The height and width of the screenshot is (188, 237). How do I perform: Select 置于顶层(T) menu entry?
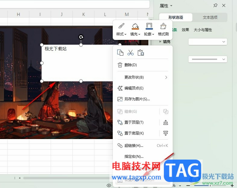(137, 122)
